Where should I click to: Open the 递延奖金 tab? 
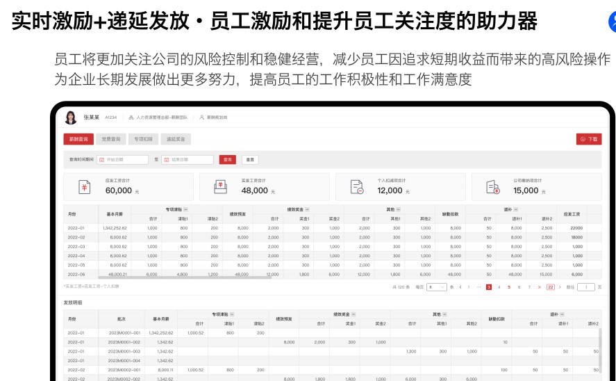tap(176, 139)
